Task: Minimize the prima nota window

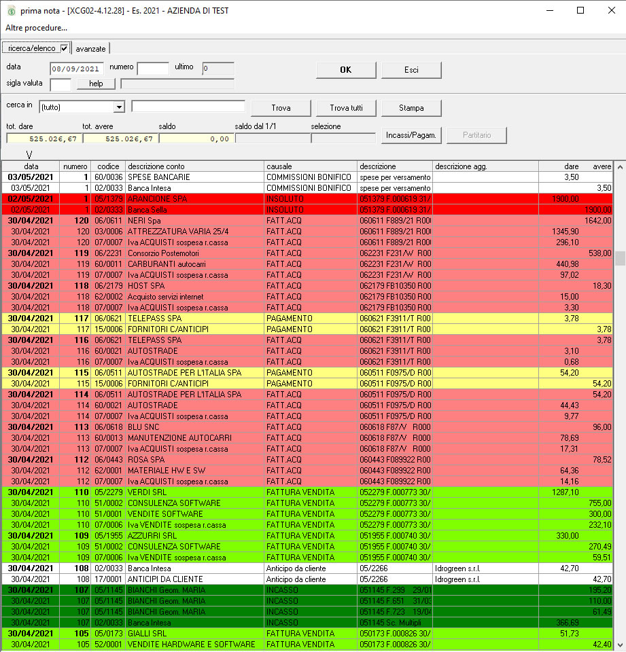Action: 550,10
